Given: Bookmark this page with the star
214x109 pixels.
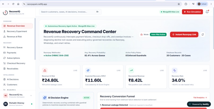Looking at the screenshot, I should (x=179, y=4).
